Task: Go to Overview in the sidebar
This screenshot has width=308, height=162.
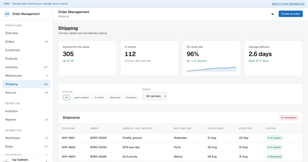Action: (x=26, y=33)
